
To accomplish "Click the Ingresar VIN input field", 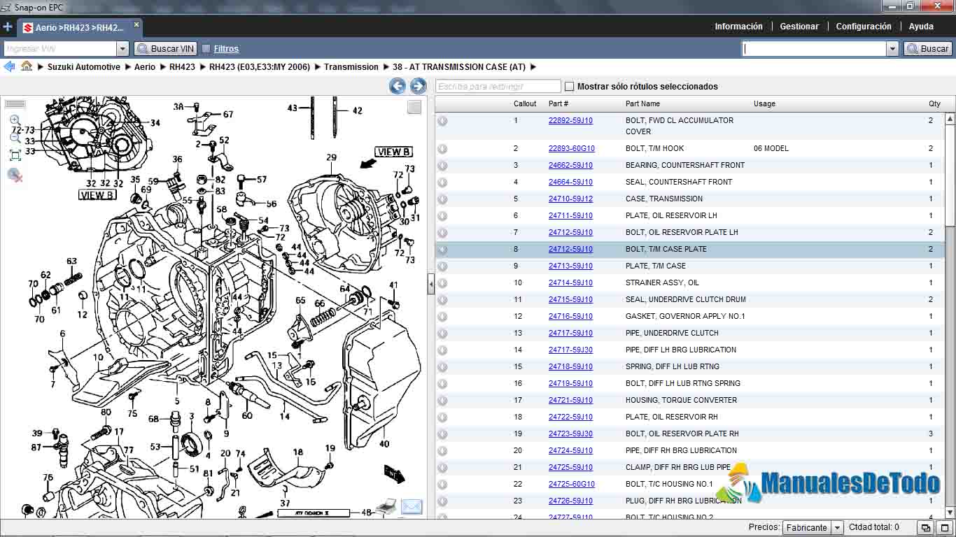I will click(x=60, y=49).
